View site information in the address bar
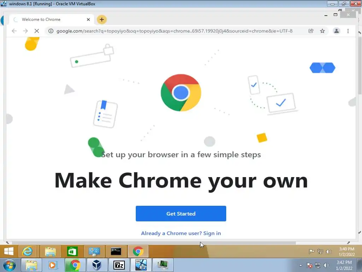362x272 pixels. pyautogui.click(x=51, y=31)
